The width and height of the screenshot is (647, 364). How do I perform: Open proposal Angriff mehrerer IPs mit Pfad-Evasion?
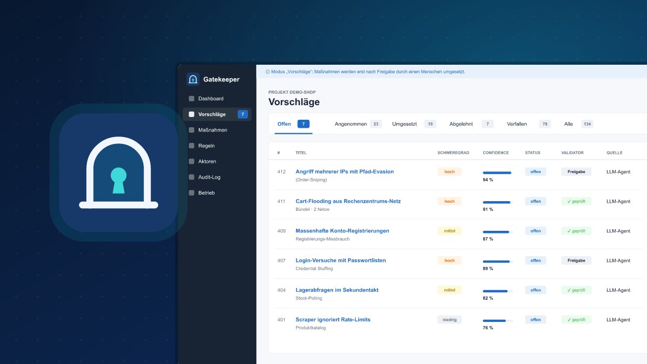345,171
